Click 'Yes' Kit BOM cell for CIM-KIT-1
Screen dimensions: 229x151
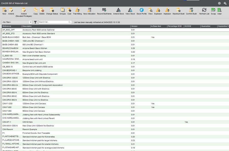pyautogui.click(x=186, y=122)
